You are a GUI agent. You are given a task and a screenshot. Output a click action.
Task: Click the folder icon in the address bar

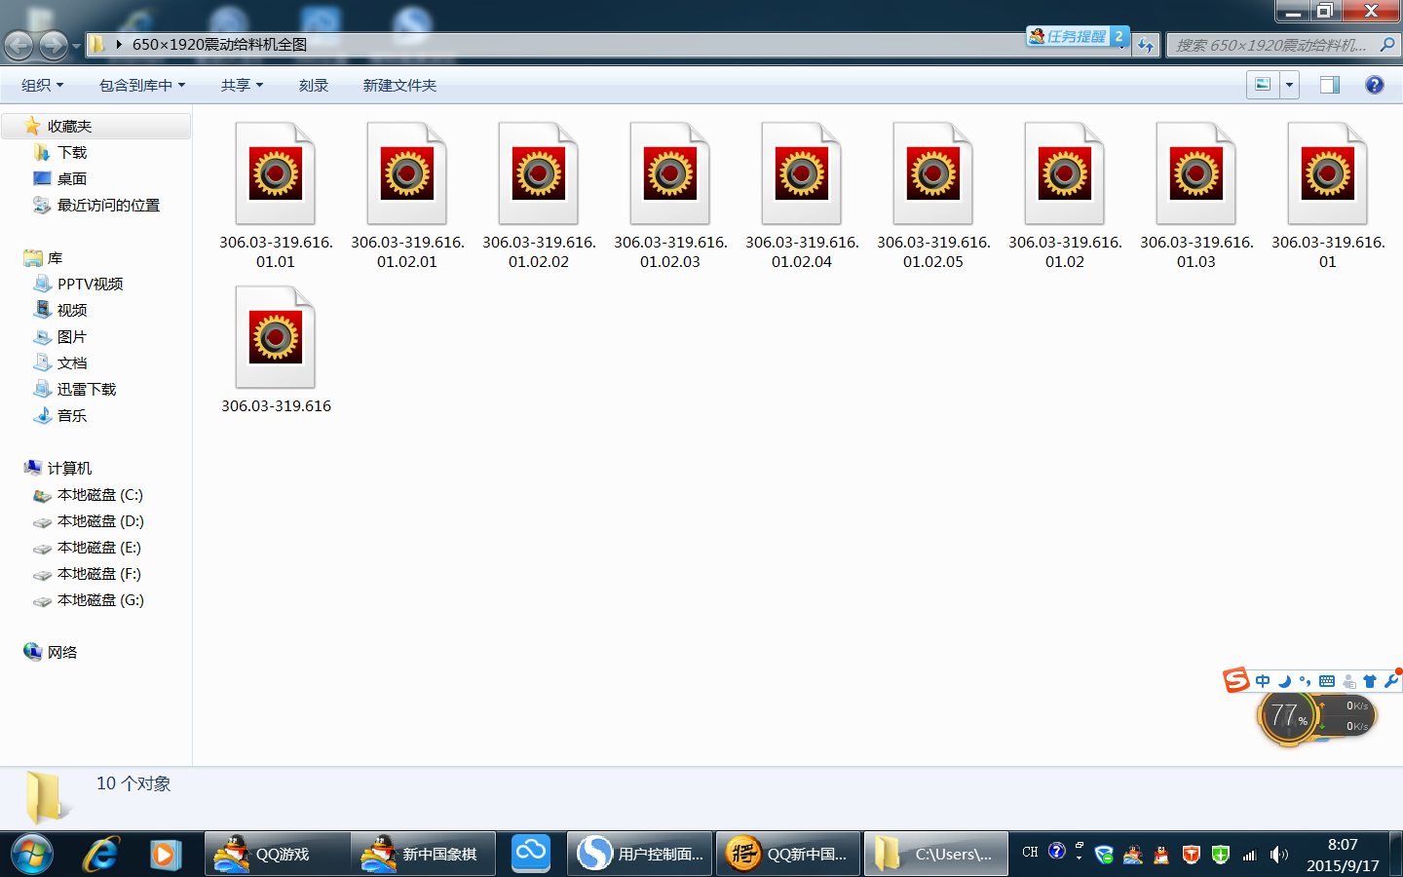(x=97, y=44)
